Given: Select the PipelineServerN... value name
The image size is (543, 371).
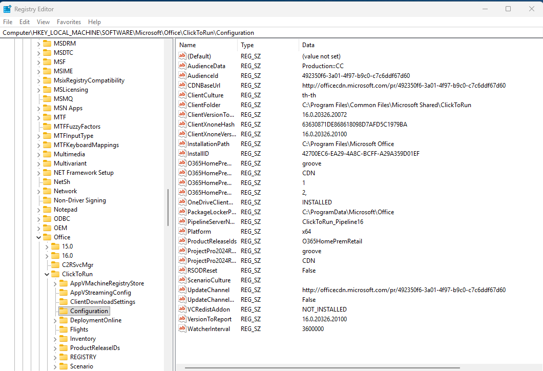Looking at the screenshot, I should click(211, 222).
